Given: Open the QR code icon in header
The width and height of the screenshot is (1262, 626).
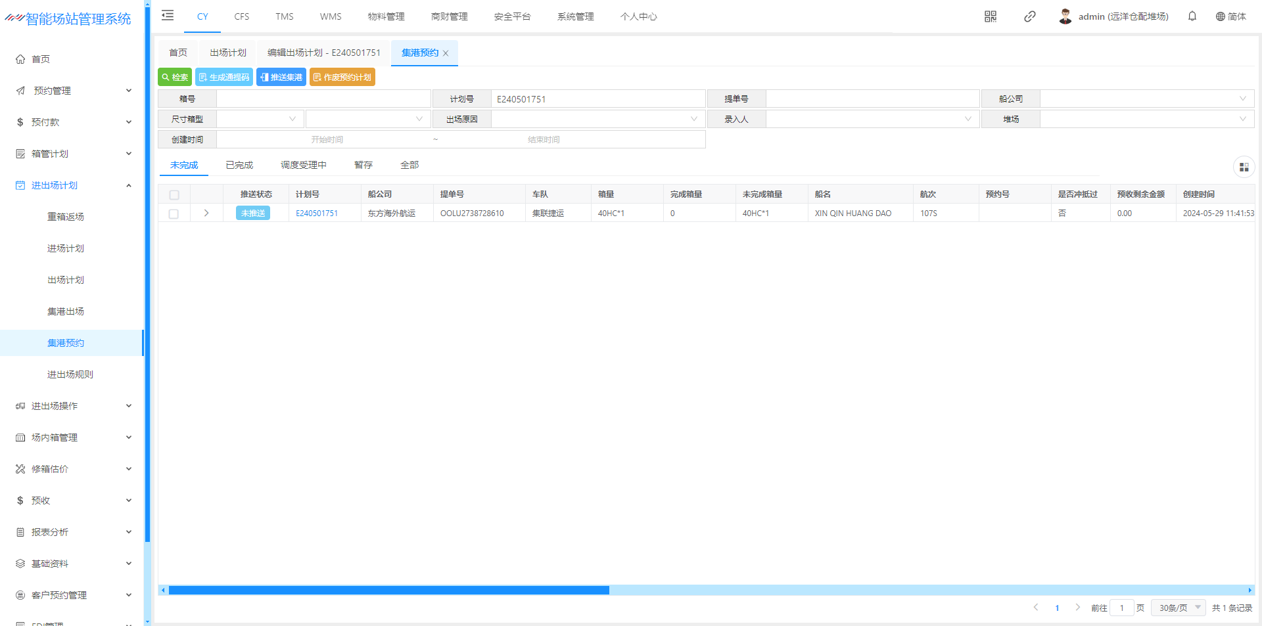Looking at the screenshot, I should click(990, 16).
